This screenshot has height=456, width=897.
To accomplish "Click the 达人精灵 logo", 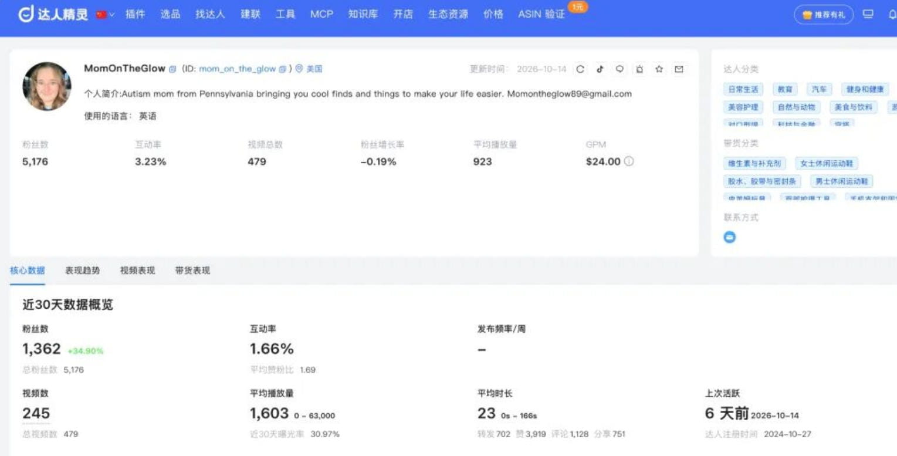I will 53,14.
